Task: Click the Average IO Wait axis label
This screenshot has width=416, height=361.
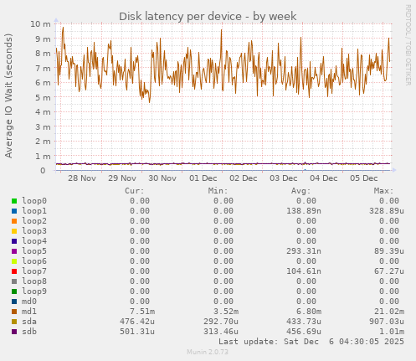Action: (8, 95)
